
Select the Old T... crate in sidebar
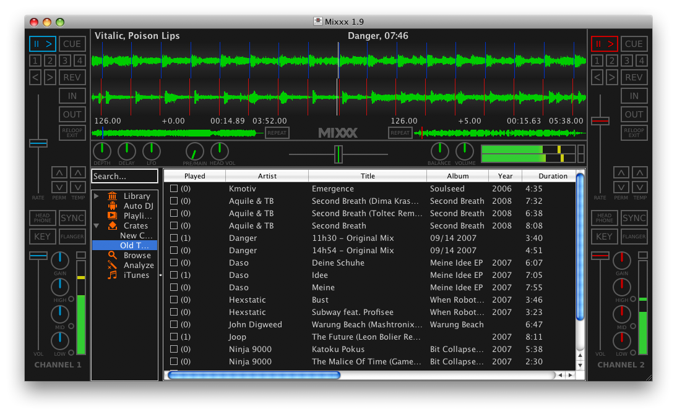(x=134, y=245)
